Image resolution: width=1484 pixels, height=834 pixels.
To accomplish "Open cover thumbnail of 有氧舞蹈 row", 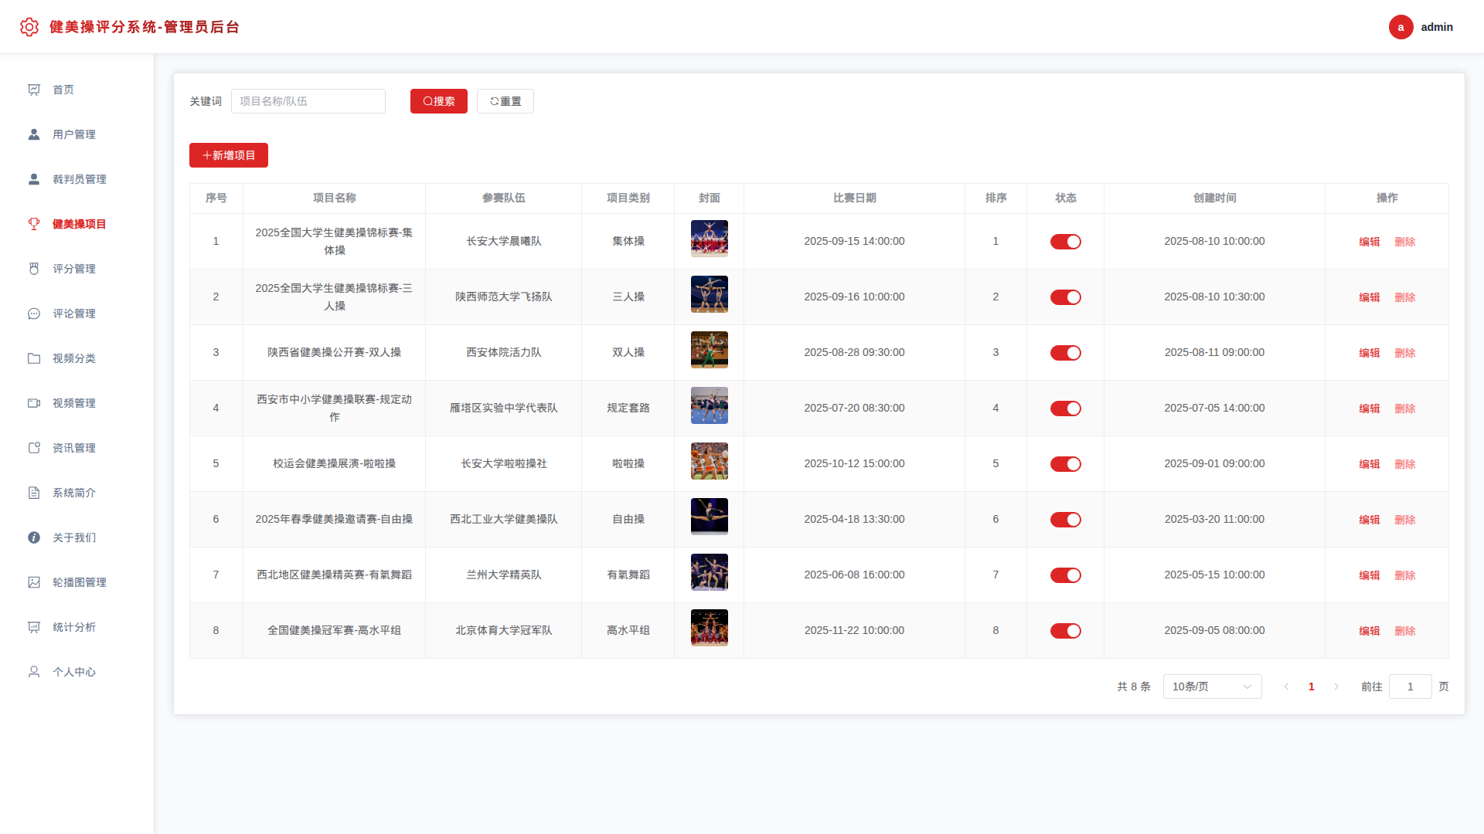I will tap(709, 572).
